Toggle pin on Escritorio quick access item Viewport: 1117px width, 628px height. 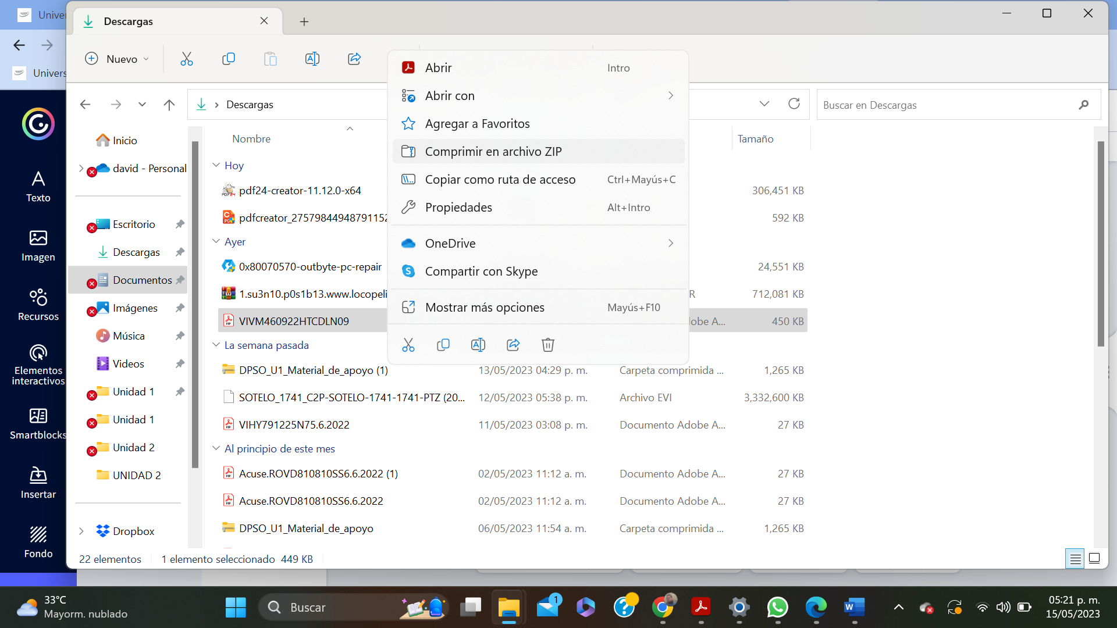click(x=180, y=224)
